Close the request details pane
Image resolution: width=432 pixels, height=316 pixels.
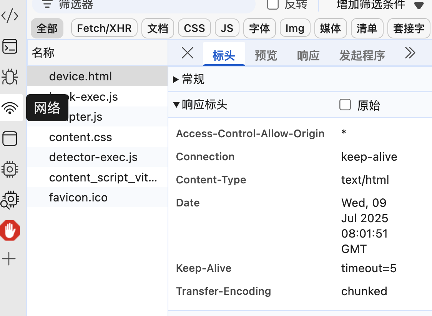188,53
